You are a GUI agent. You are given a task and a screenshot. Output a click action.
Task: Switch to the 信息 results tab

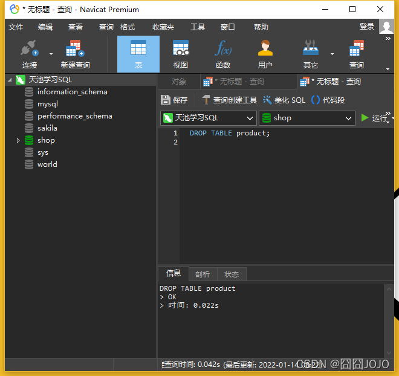(x=174, y=273)
